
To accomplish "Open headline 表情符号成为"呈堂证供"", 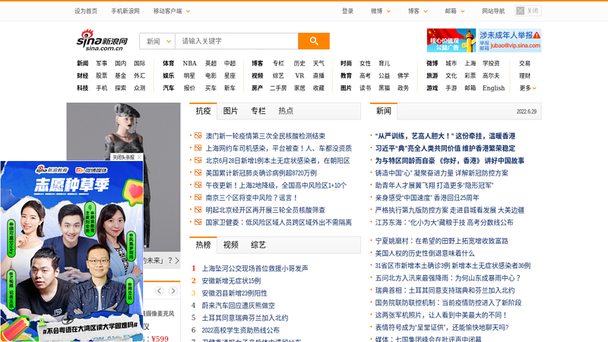I will tap(442, 328).
